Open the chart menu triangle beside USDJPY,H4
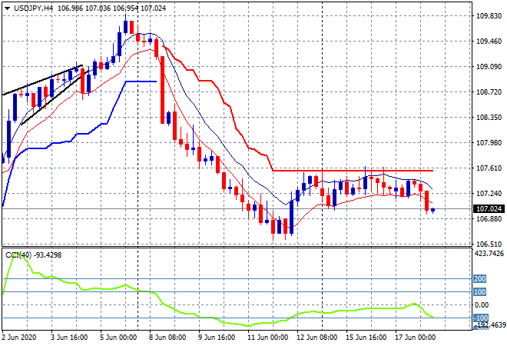Viewport: 507px width, 346px height. [x=7, y=8]
